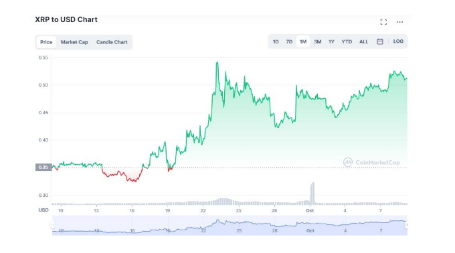The height and width of the screenshot is (253, 455).
Task: Click the tall volume spike near Oct
Action: point(312,194)
